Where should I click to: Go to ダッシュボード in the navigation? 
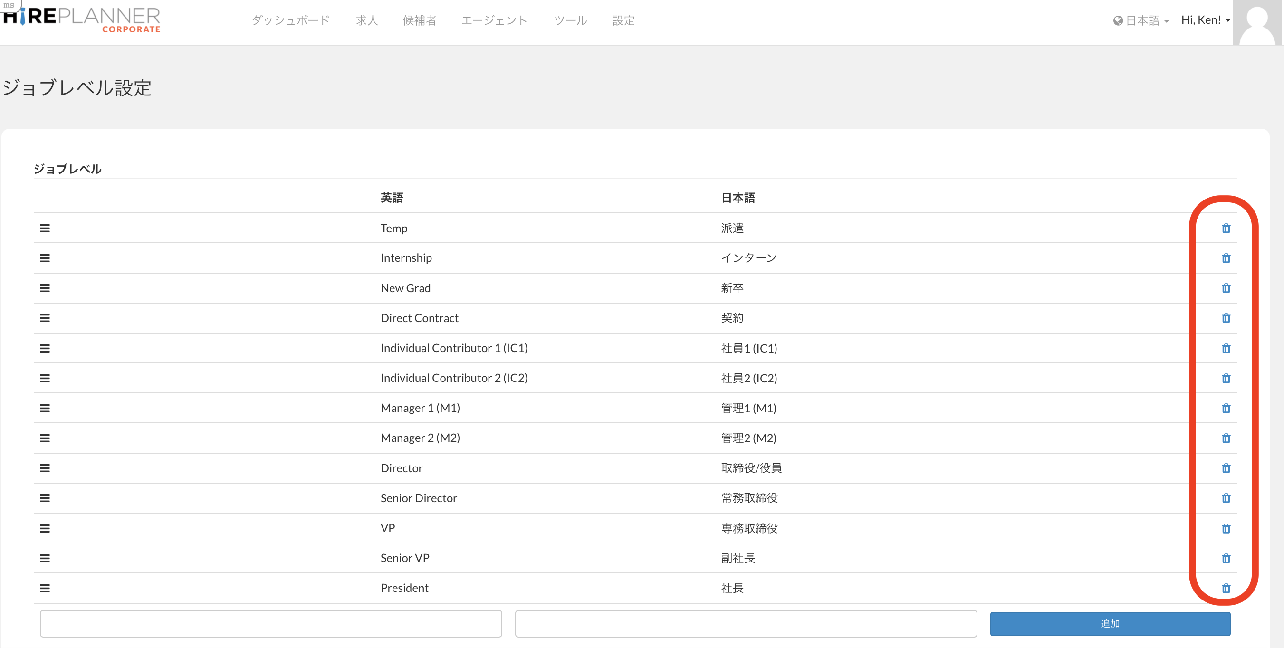click(291, 20)
